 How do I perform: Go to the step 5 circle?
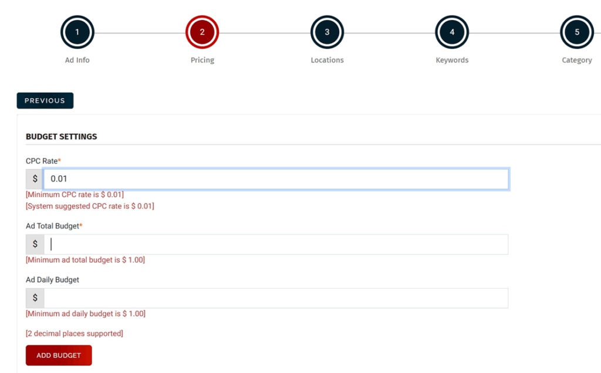(576, 32)
